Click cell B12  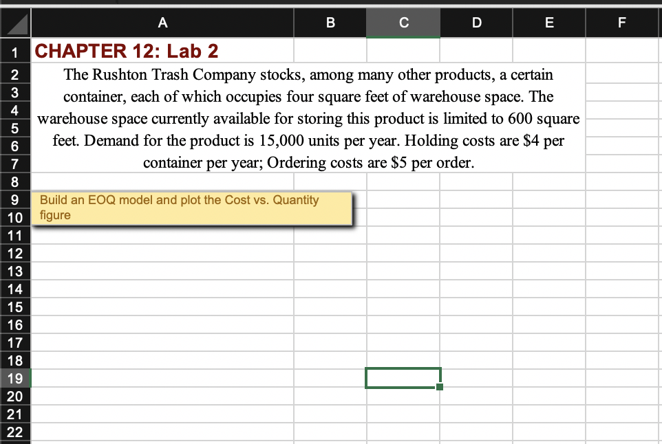[x=330, y=253]
